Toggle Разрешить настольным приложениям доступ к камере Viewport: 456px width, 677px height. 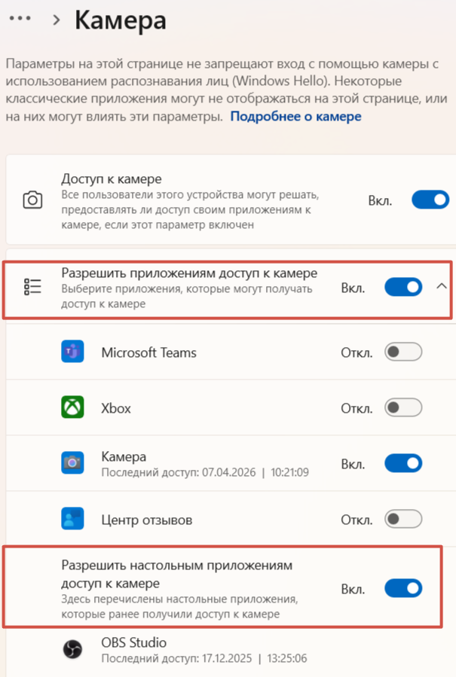click(x=403, y=588)
